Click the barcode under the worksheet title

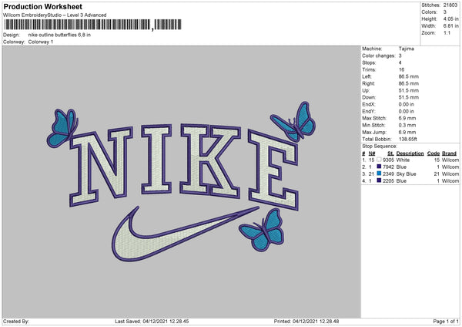point(93,25)
